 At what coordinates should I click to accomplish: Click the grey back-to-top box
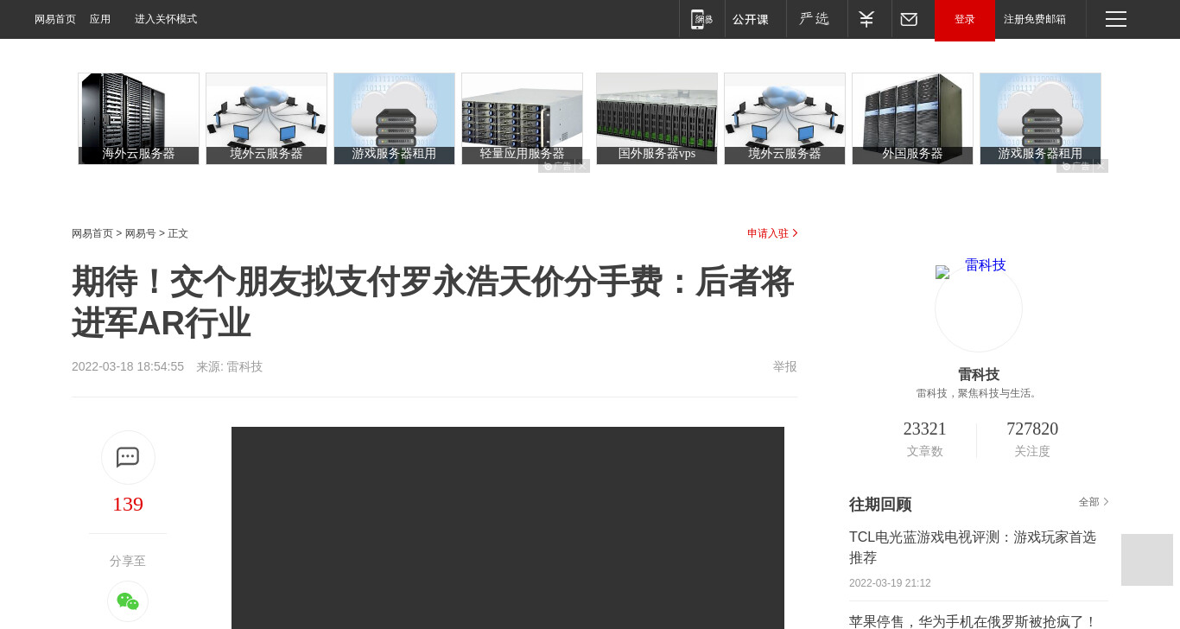click(1147, 560)
